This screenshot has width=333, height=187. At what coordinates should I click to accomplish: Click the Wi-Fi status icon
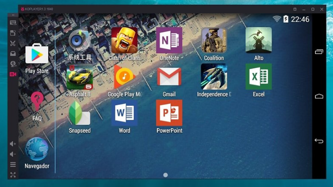click(x=277, y=19)
